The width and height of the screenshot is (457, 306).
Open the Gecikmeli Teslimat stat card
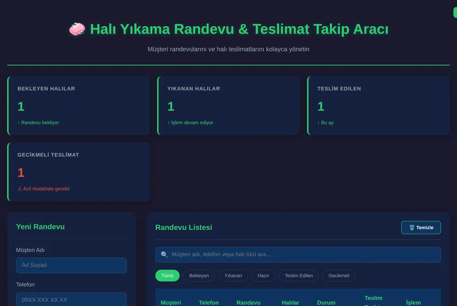78,172
